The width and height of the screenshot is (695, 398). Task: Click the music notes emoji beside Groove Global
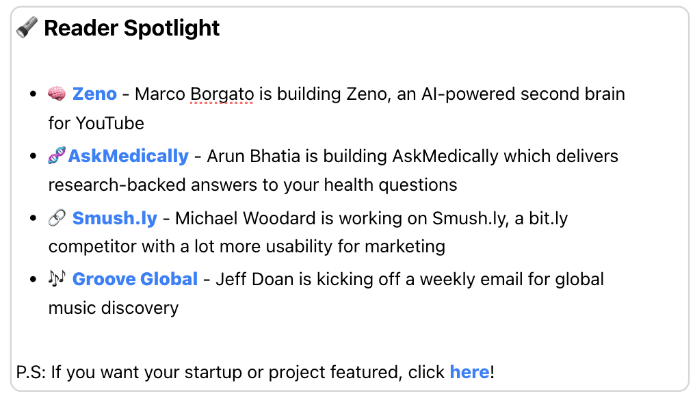pyautogui.click(x=57, y=279)
